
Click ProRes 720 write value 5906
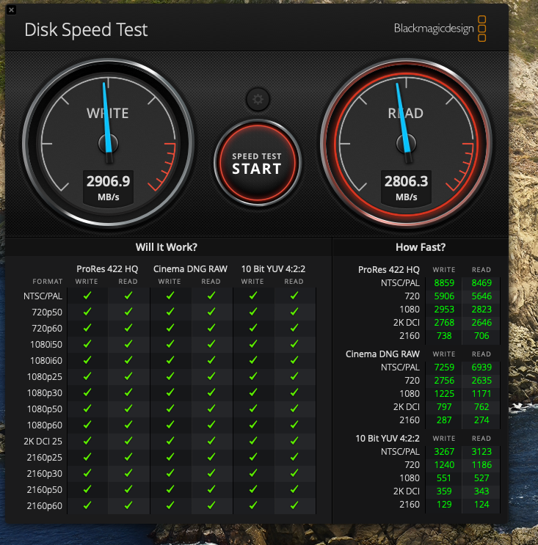[444, 296]
